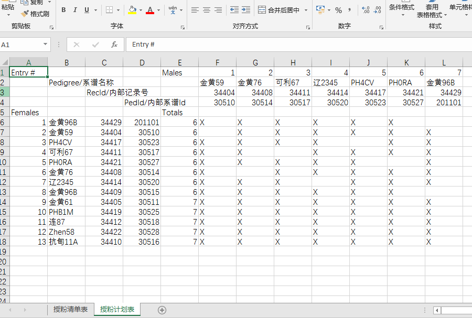The width and height of the screenshot is (472, 318).
Task: Select cell with 抗旬11A
Action: [67, 242]
